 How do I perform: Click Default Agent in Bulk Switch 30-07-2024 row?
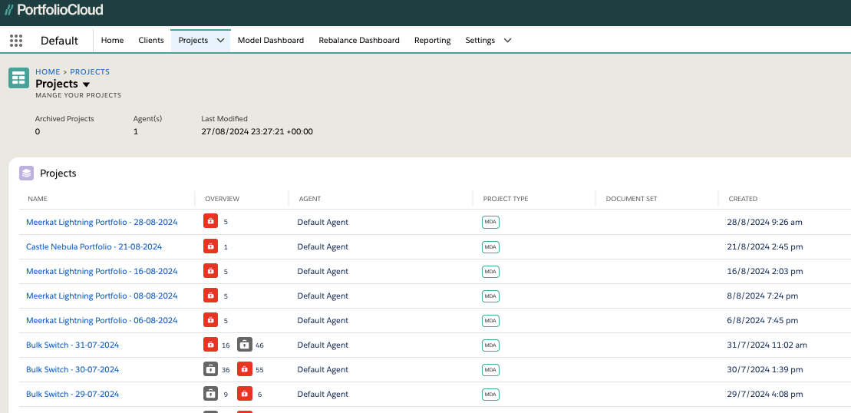tap(322, 369)
